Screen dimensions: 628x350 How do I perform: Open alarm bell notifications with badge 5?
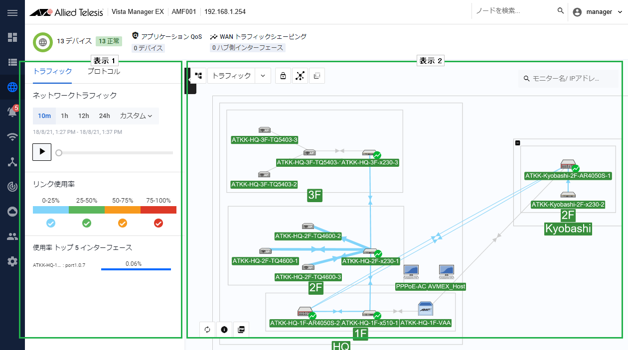point(12,112)
